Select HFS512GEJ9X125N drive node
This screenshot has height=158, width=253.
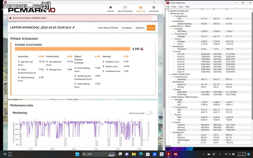(x=181, y=74)
